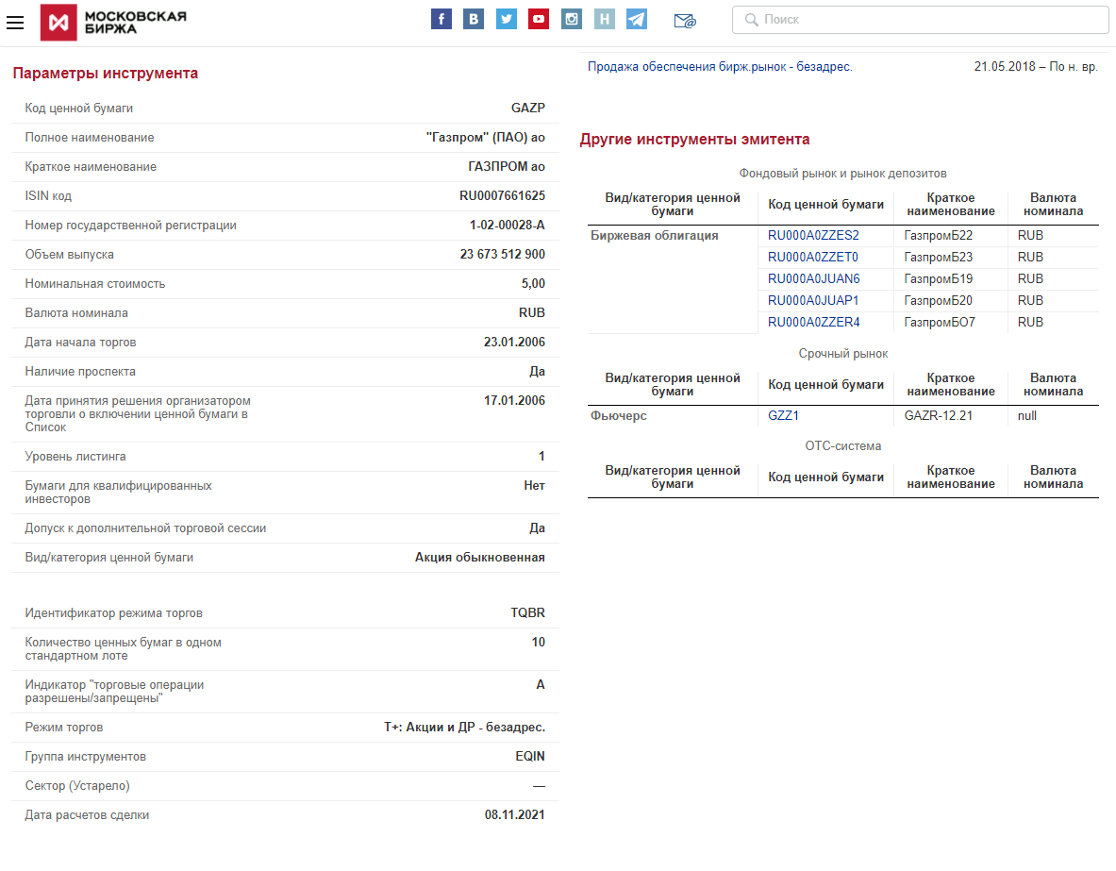Viewport: 1116px width, 871px height.
Task: Select the value Т+: Акции и ДР - безадрес.
Action: 465,728
